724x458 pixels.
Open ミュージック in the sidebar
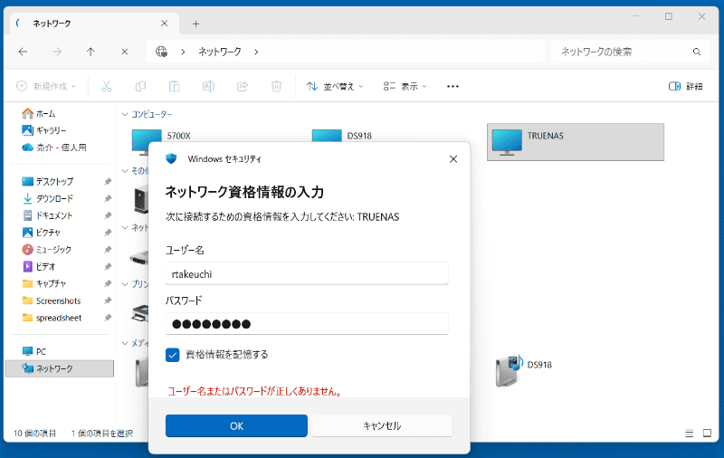(47, 250)
